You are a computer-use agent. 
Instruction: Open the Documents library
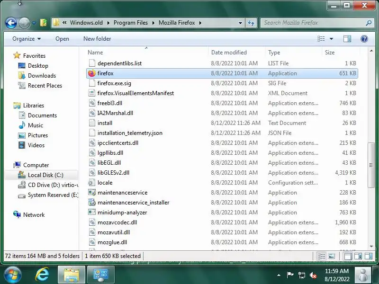pyautogui.click(x=42, y=115)
